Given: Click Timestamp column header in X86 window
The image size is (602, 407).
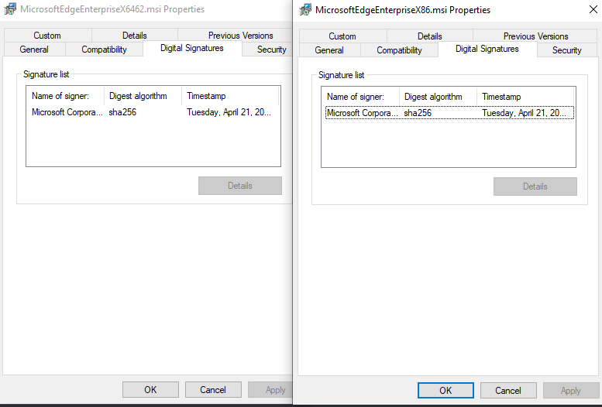Looking at the screenshot, I should 525,97.
